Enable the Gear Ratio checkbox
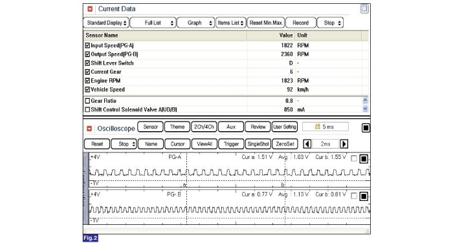This screenshot has height=243, width=453. [x=87, y=101]
